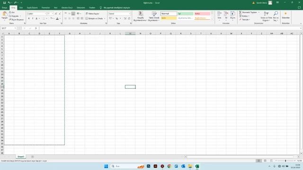Redo the last action

pos(15,3)
